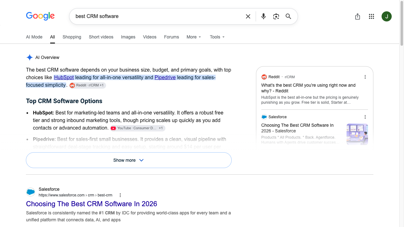This screenshot has height=227, width=404.
Task: Click the Salesforce card thumbnail image
Action: 357,134
